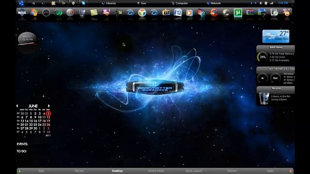310x174 pixels.
Task: Go to previous month in calendar
Action: [17, 106]
